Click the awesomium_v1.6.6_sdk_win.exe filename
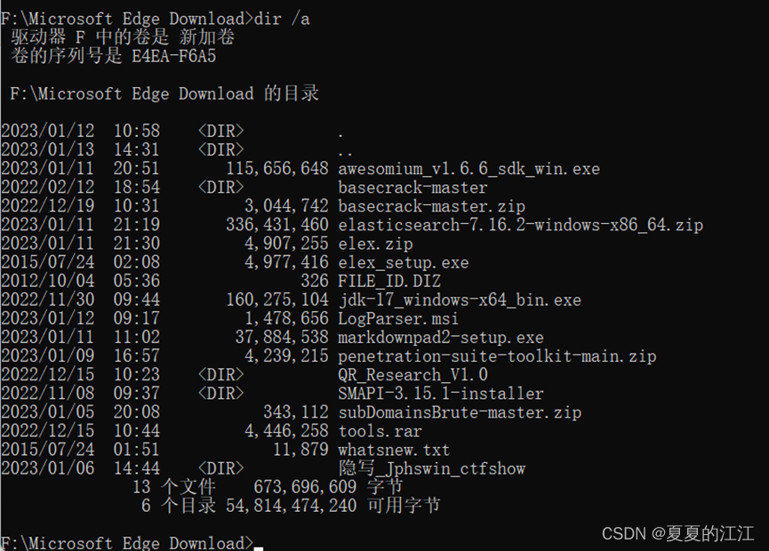The image size is (769, 551). pos(469,169)
